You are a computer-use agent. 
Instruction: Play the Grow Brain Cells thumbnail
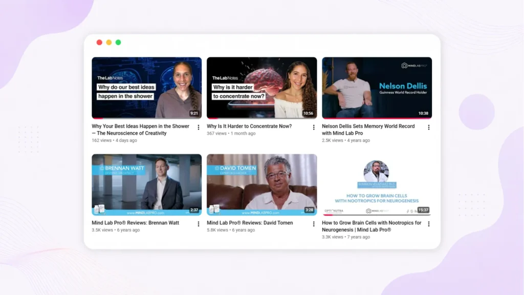377,184
